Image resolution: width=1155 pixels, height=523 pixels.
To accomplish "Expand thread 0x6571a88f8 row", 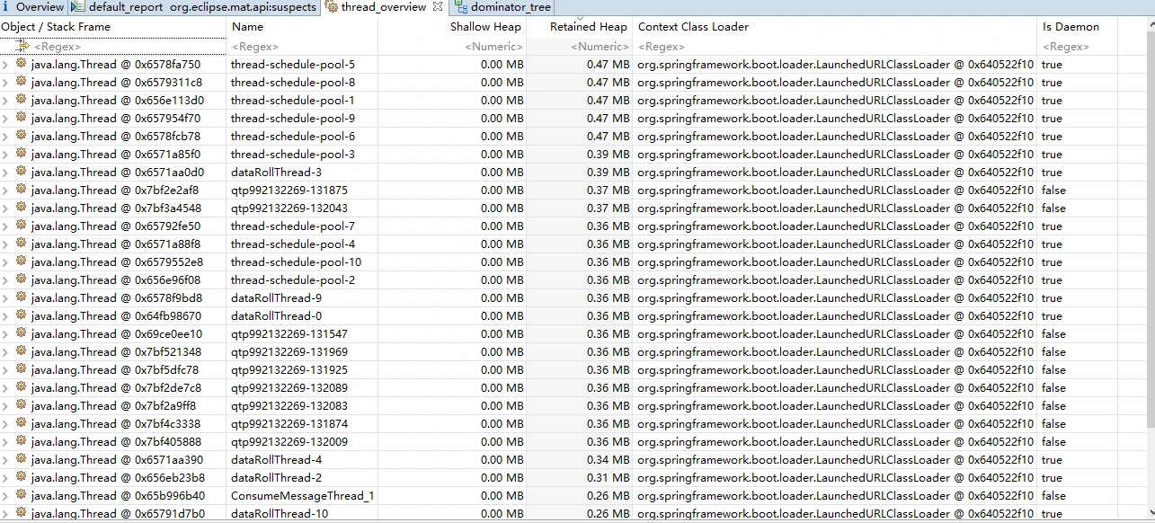I will (x=5, y=244).
